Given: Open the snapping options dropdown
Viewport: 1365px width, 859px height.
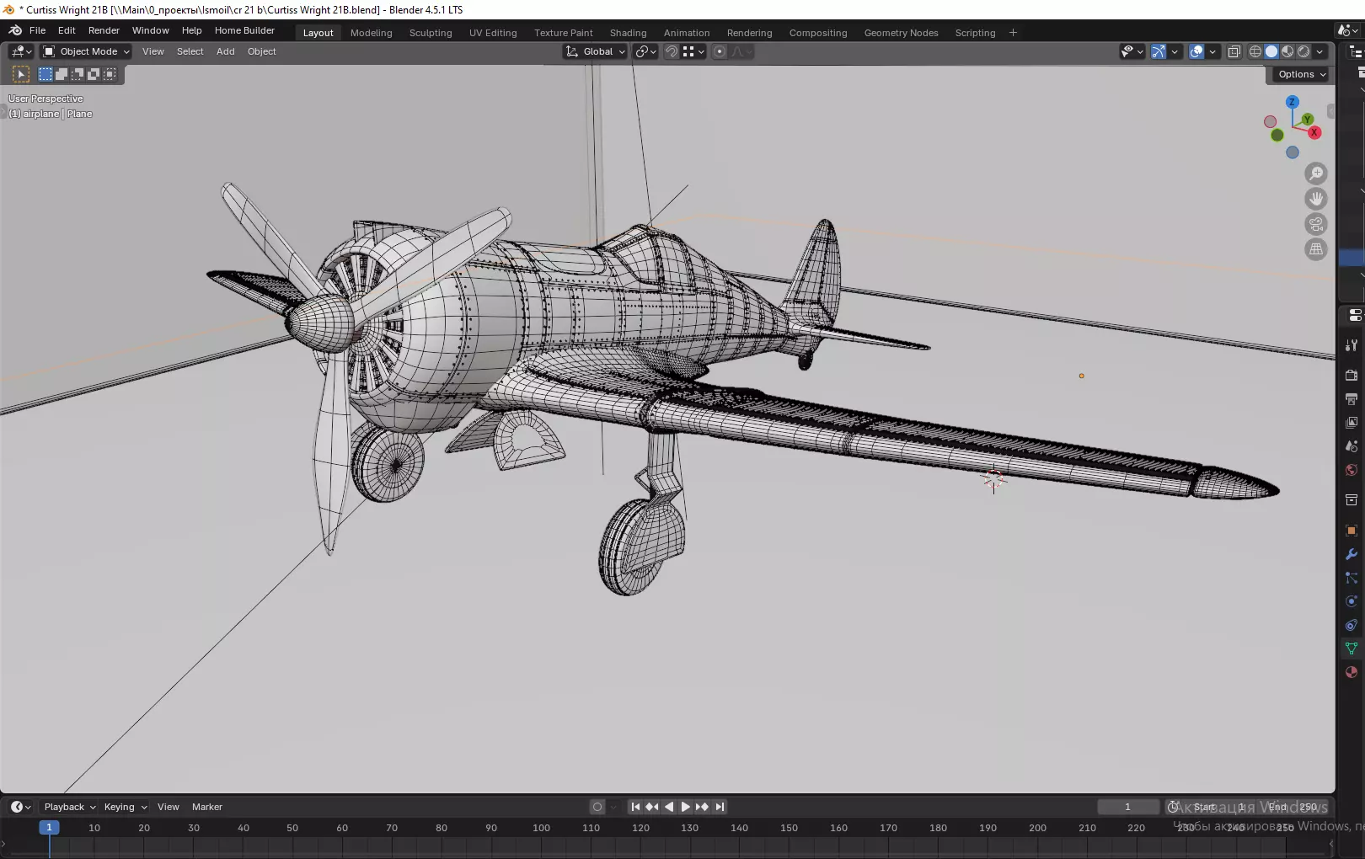Looking at the screenshot, I should (694, 51).
